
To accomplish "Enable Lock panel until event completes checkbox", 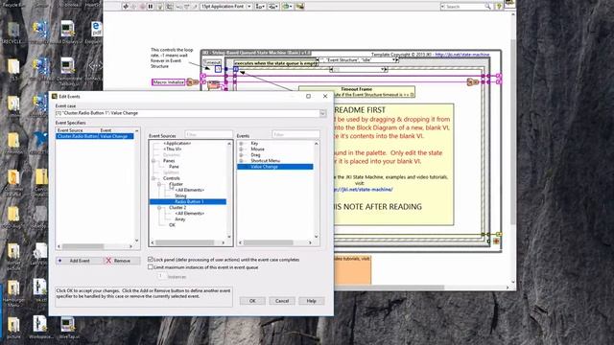I will point(151,260).
